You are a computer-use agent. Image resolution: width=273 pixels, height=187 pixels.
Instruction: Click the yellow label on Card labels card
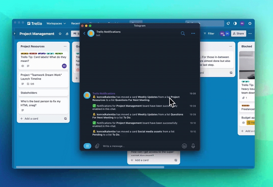click(25, 54)
